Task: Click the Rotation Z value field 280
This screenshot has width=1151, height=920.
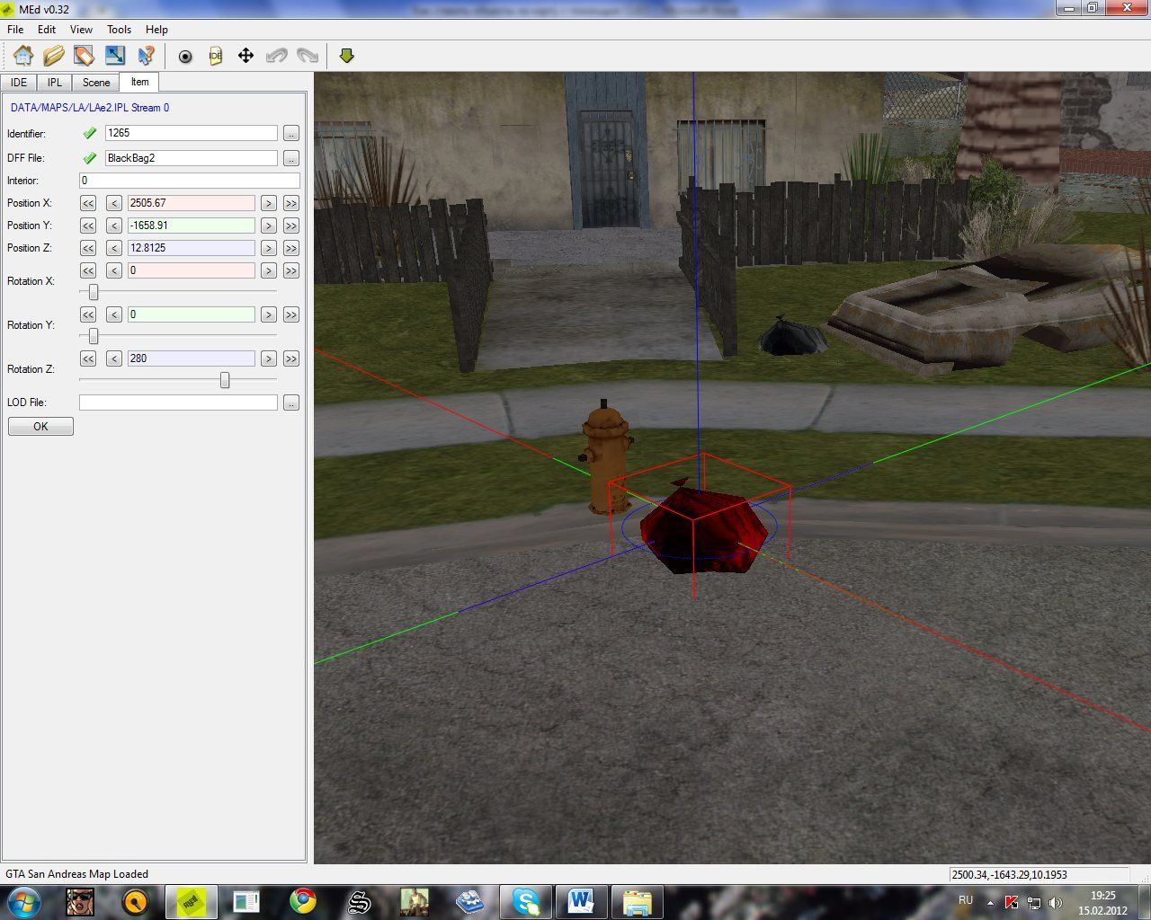Action: tap(191, 358)
